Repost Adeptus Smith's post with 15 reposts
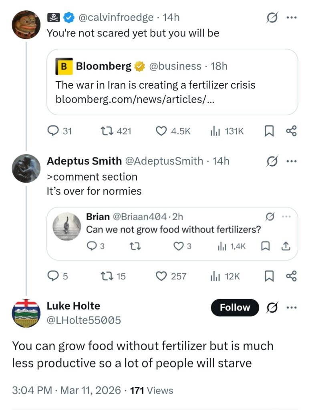 (106, 276)
